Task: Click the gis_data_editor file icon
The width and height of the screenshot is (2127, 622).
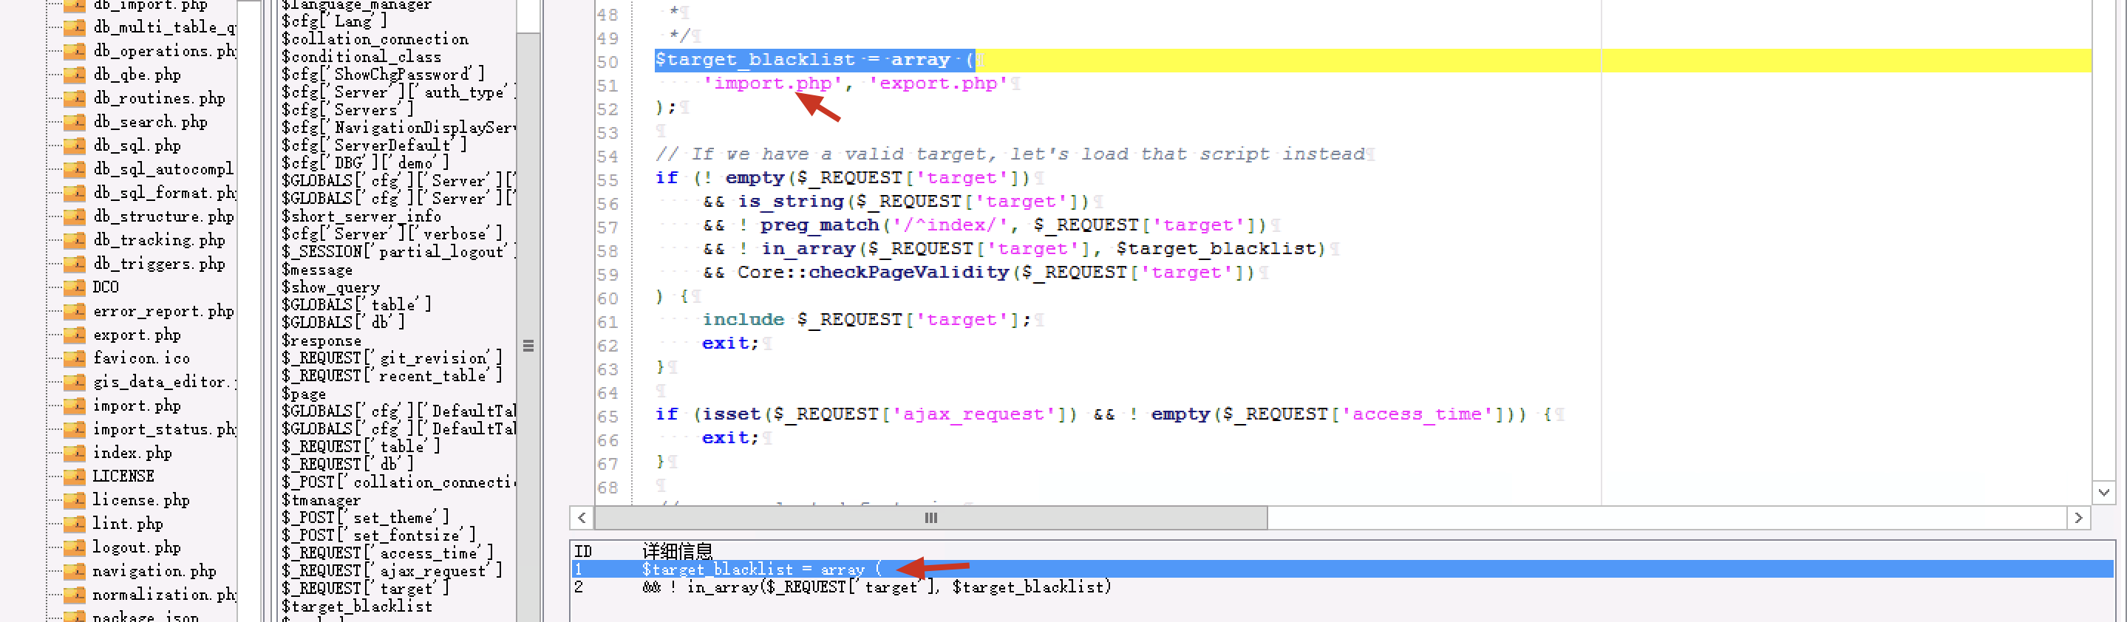Action: click(x=75, y=382)
